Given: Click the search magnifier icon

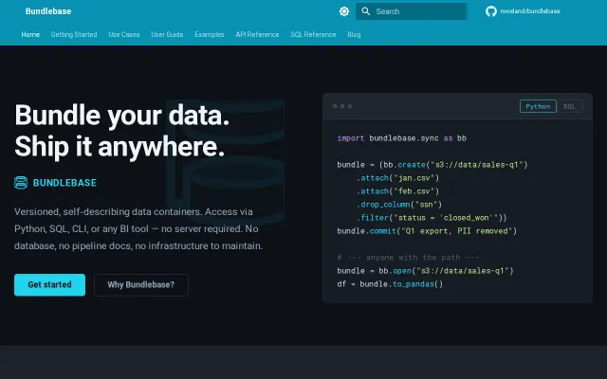Looking at the screenshot, I should pyautogui.click(x=366, y=11).
